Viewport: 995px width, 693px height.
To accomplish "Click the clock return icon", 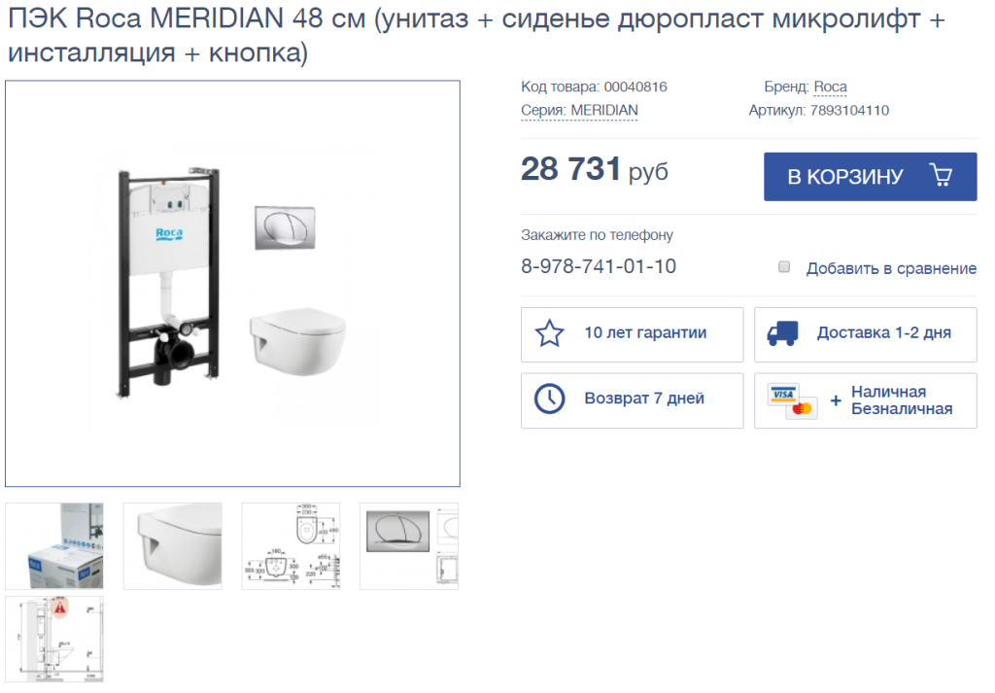I will [550, 399].
